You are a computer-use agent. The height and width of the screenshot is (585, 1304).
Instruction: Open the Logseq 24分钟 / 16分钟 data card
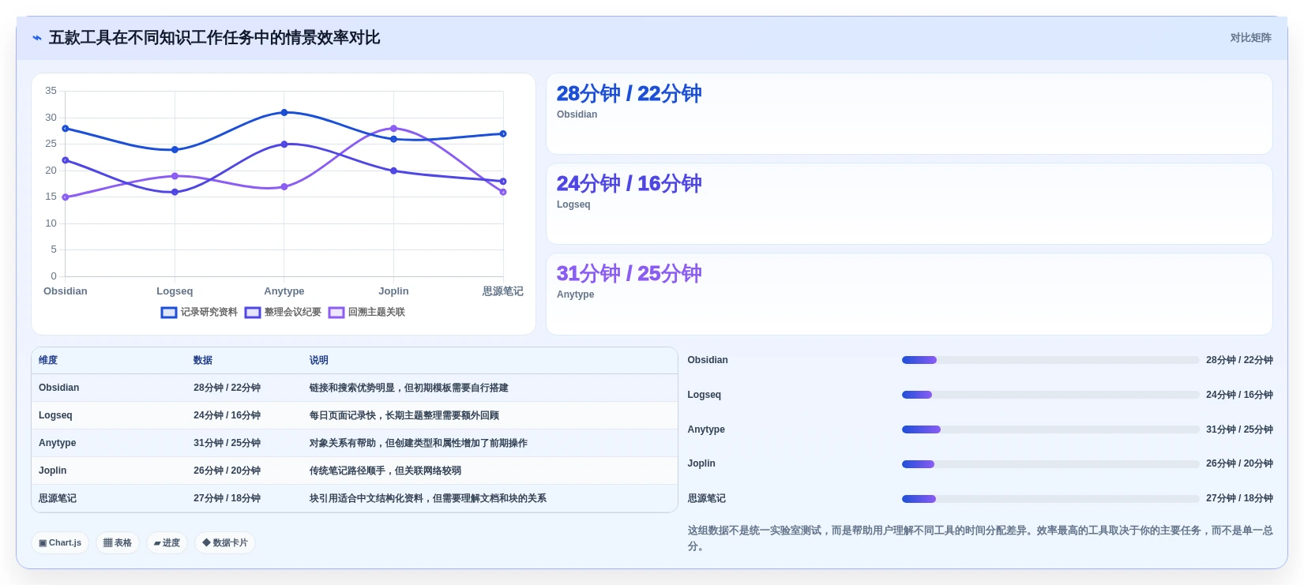click(x=909, y=204)
